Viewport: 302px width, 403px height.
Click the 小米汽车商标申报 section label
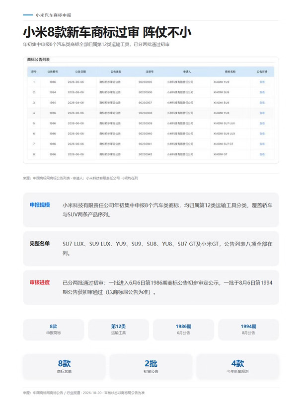pyautogui.click(x=53, y=15)
